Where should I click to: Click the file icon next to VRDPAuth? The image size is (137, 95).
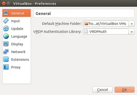[x=86, y=31]
